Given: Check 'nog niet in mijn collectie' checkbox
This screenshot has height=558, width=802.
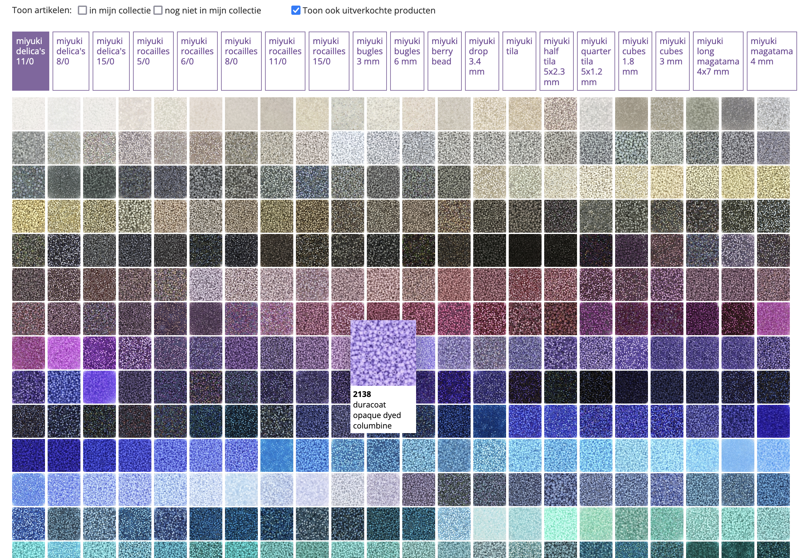Looking at the screenshot, I should [158, 11].
